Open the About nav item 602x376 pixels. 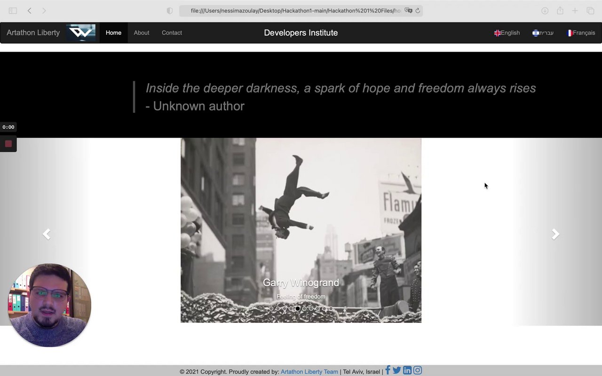click(x=142, y=32)
